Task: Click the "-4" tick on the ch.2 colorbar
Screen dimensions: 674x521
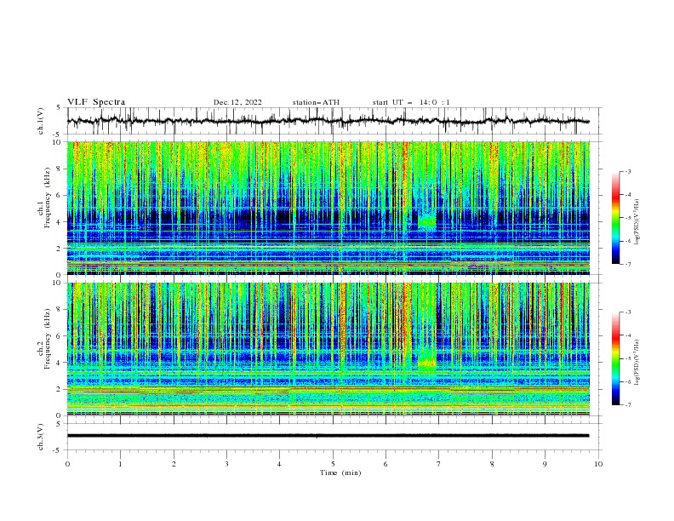Action: pos(628,335)
